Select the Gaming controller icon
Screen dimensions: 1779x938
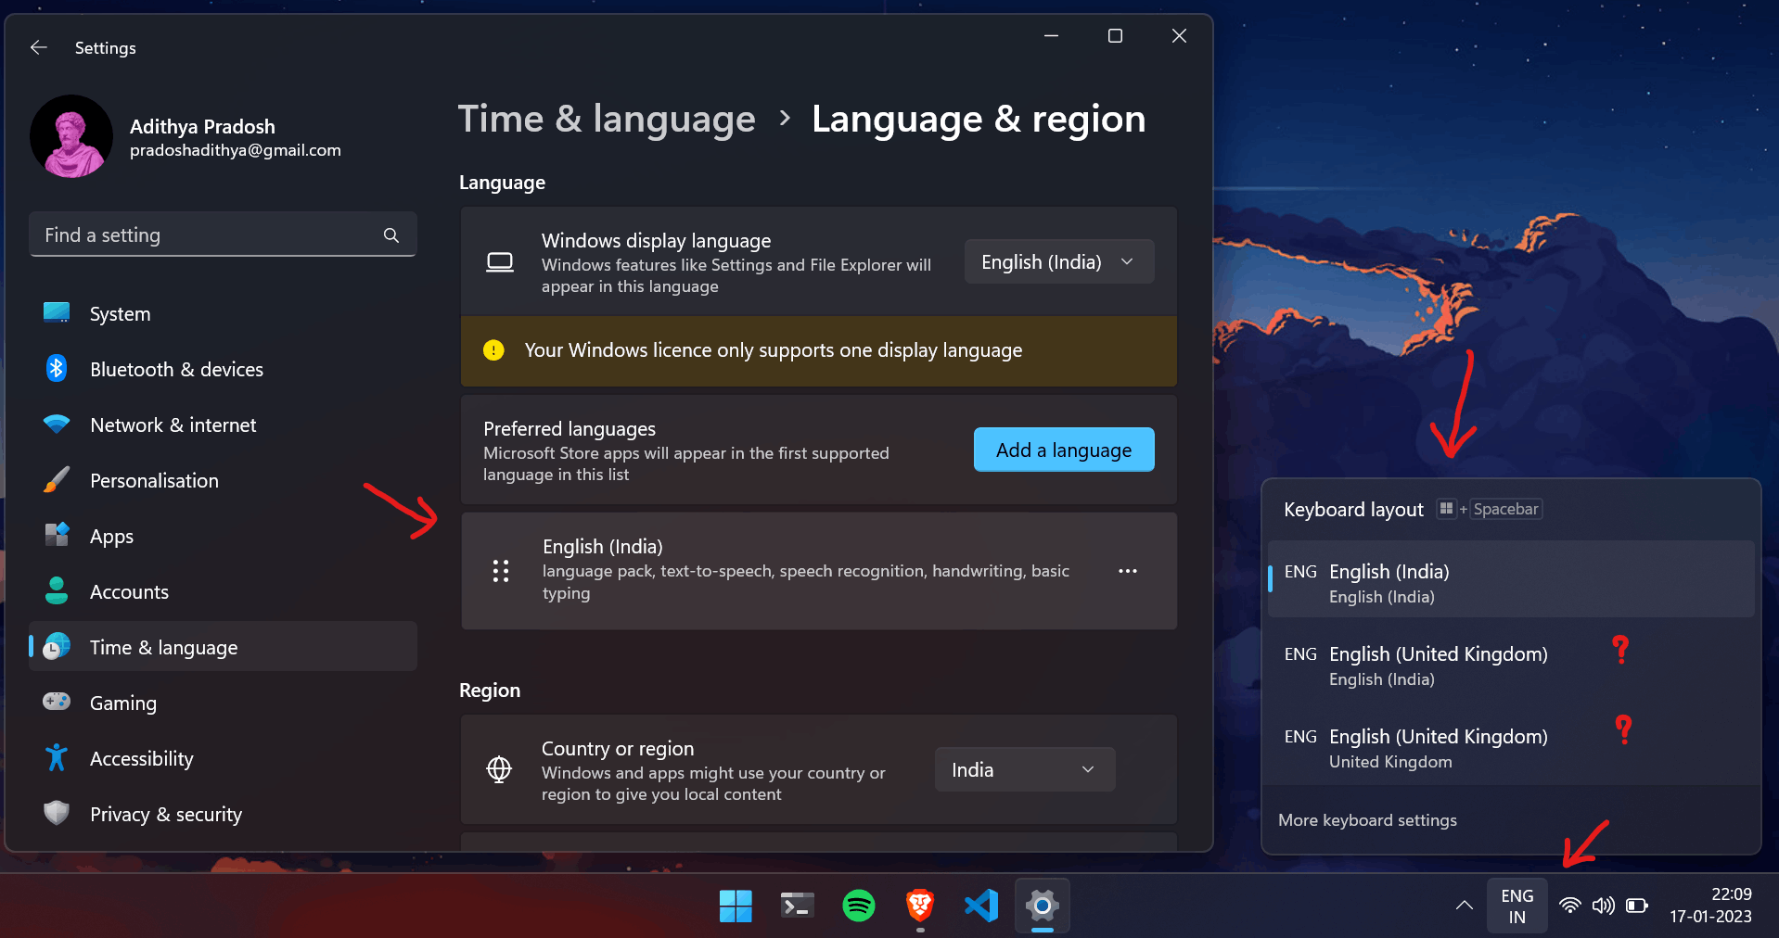tap(57, 702)
